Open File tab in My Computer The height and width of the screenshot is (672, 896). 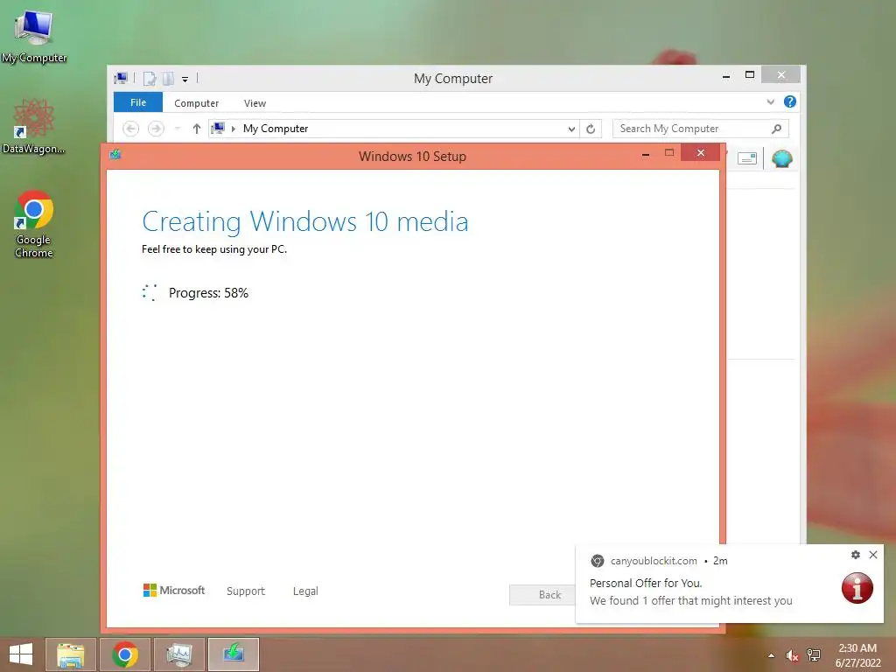point(138,102)
